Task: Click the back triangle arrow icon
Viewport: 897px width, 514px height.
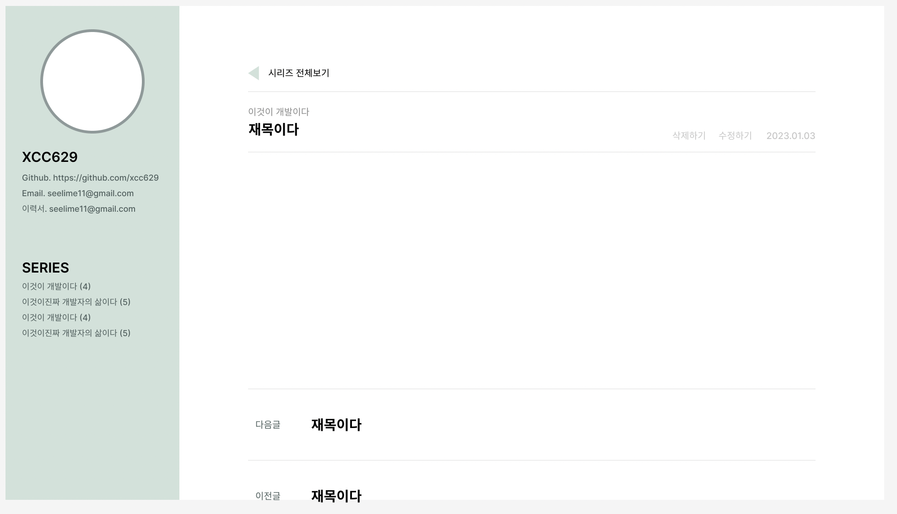Action: pos(254,73)
